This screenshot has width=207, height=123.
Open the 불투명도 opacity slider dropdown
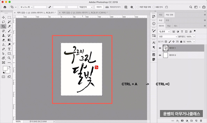tap(194, 37)
